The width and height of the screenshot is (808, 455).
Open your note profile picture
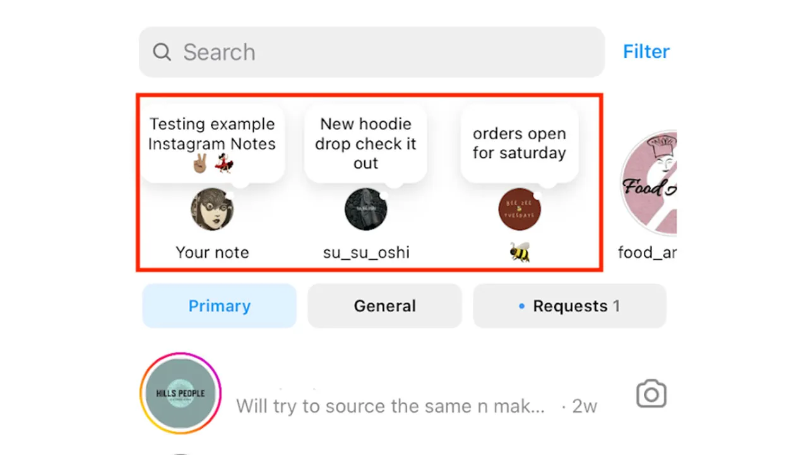tap(212, 210)
